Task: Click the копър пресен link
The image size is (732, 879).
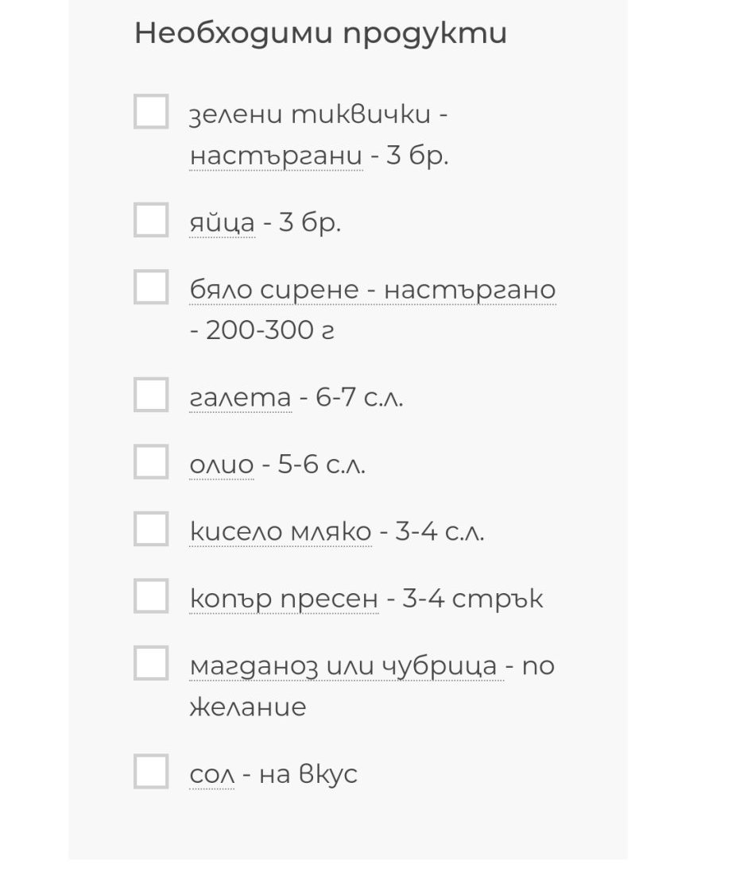Action: [x=284, y=599]
